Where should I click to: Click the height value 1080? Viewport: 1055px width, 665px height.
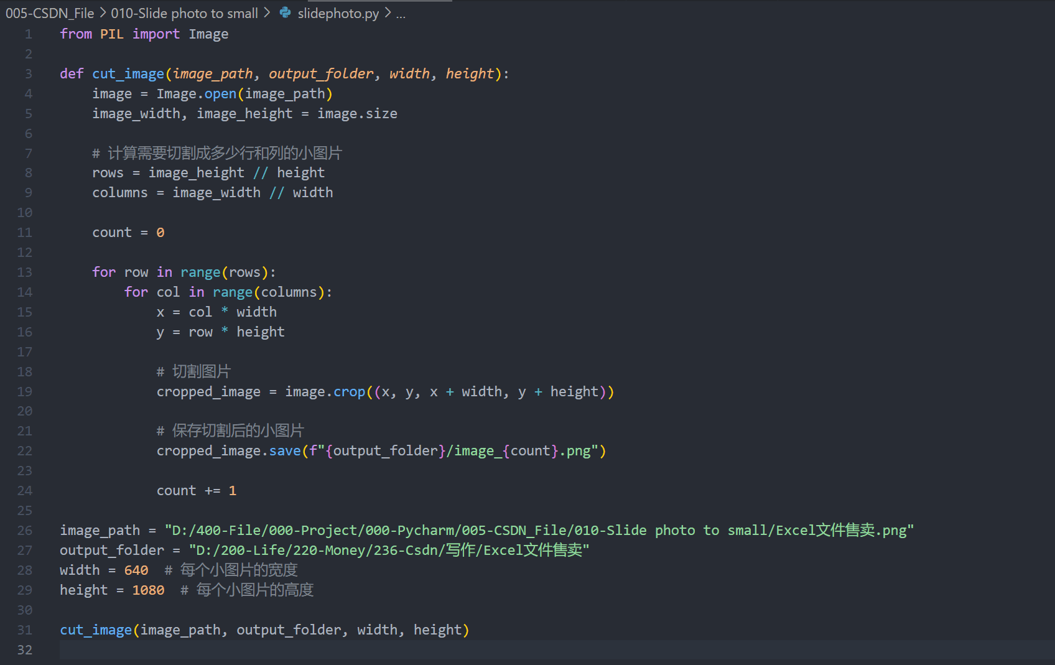[x=148, y=590]
